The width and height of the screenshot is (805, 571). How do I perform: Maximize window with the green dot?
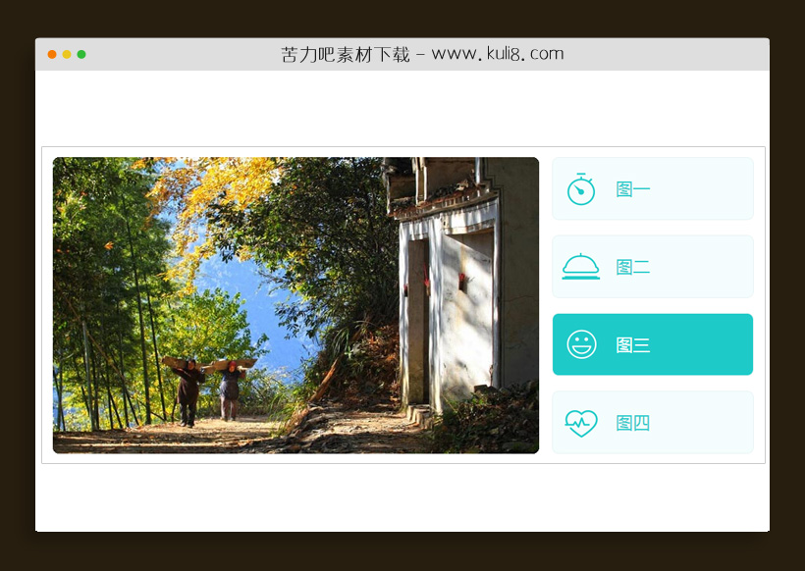click(81, 55)
